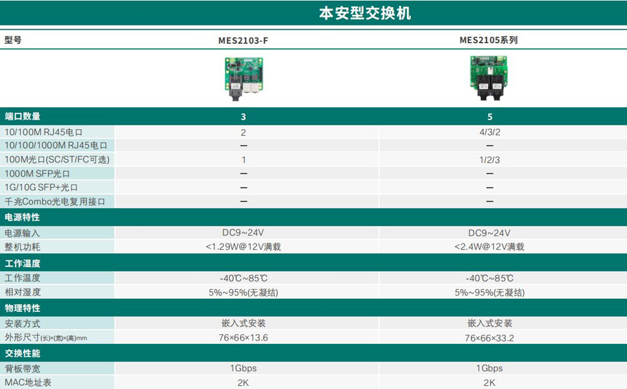The height and width of the screenshot is (389, 627).
Task: Select the MES2103-F column header
Action: (x=243, y=40)
